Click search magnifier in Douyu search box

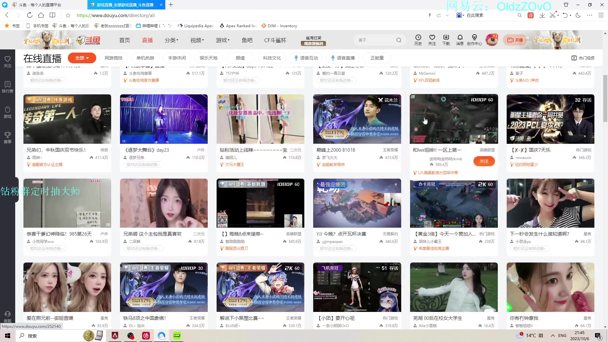399,40
